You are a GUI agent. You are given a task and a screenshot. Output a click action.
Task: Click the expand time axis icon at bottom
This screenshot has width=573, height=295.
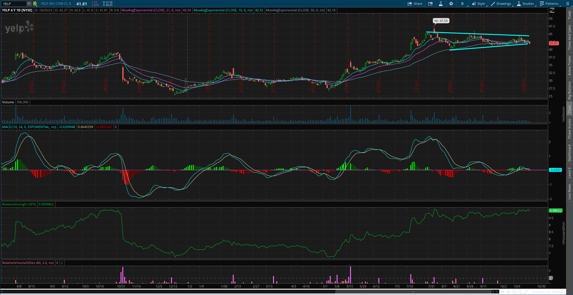point(502,292)
